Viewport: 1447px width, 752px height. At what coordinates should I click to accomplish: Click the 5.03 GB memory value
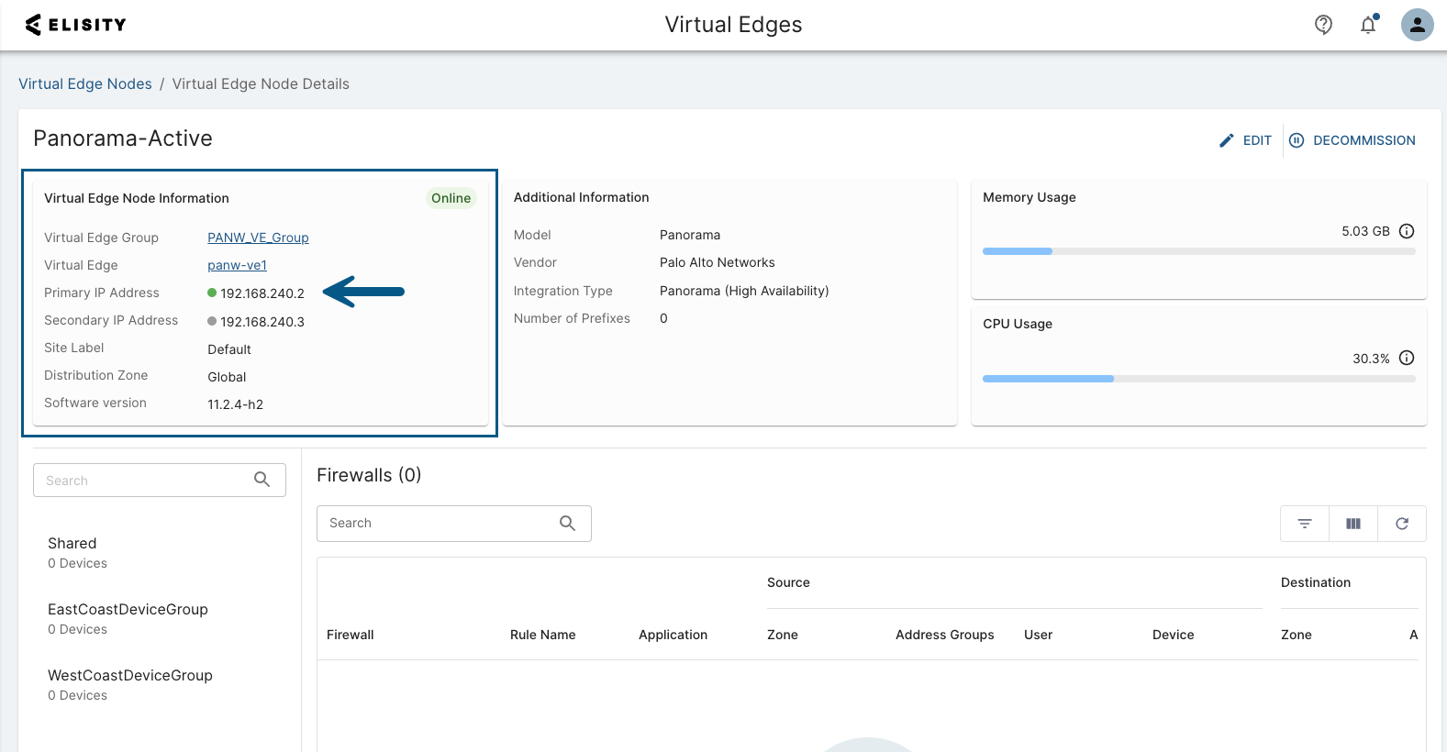click(x=1365, y=231)
